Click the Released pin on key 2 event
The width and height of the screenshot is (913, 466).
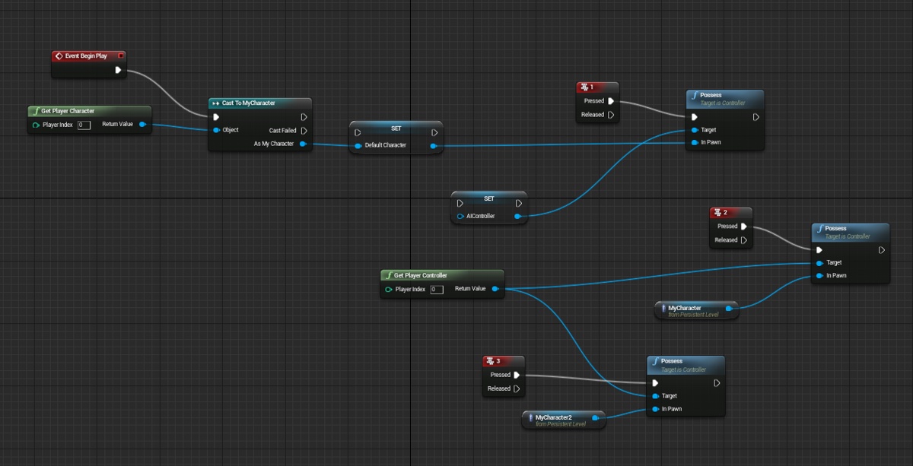[744, 239]
